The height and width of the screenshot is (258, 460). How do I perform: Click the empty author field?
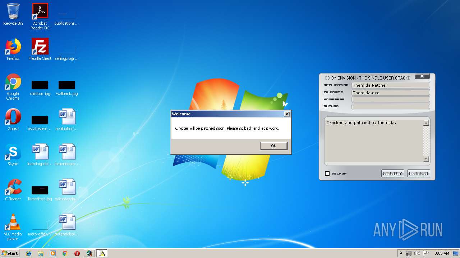[391, 106]
